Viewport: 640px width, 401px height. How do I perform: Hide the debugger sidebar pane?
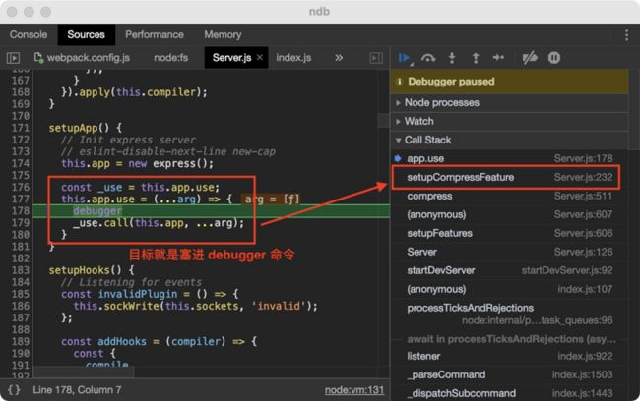point(376,58)
